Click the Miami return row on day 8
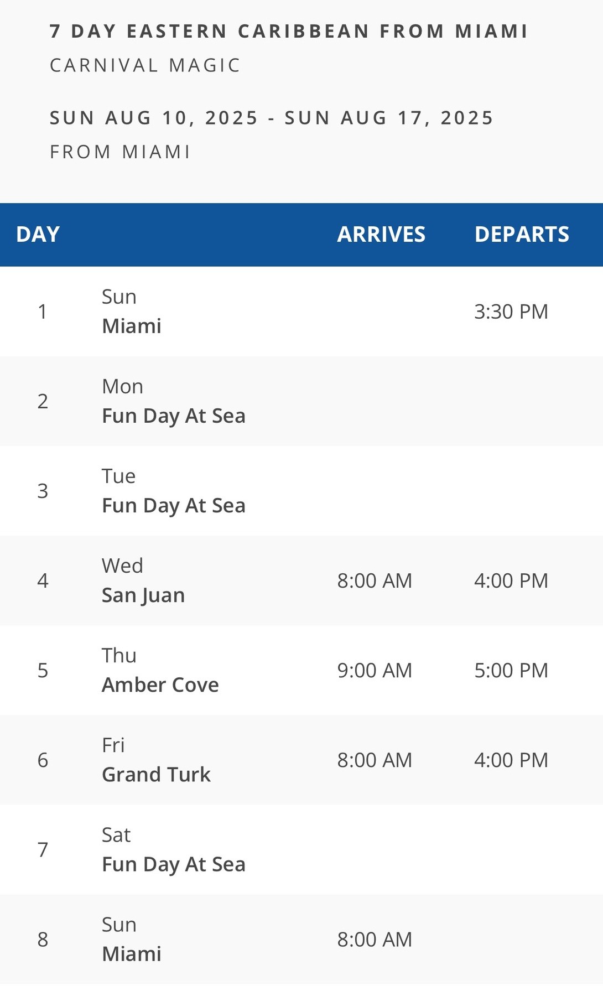 point(301,939)
